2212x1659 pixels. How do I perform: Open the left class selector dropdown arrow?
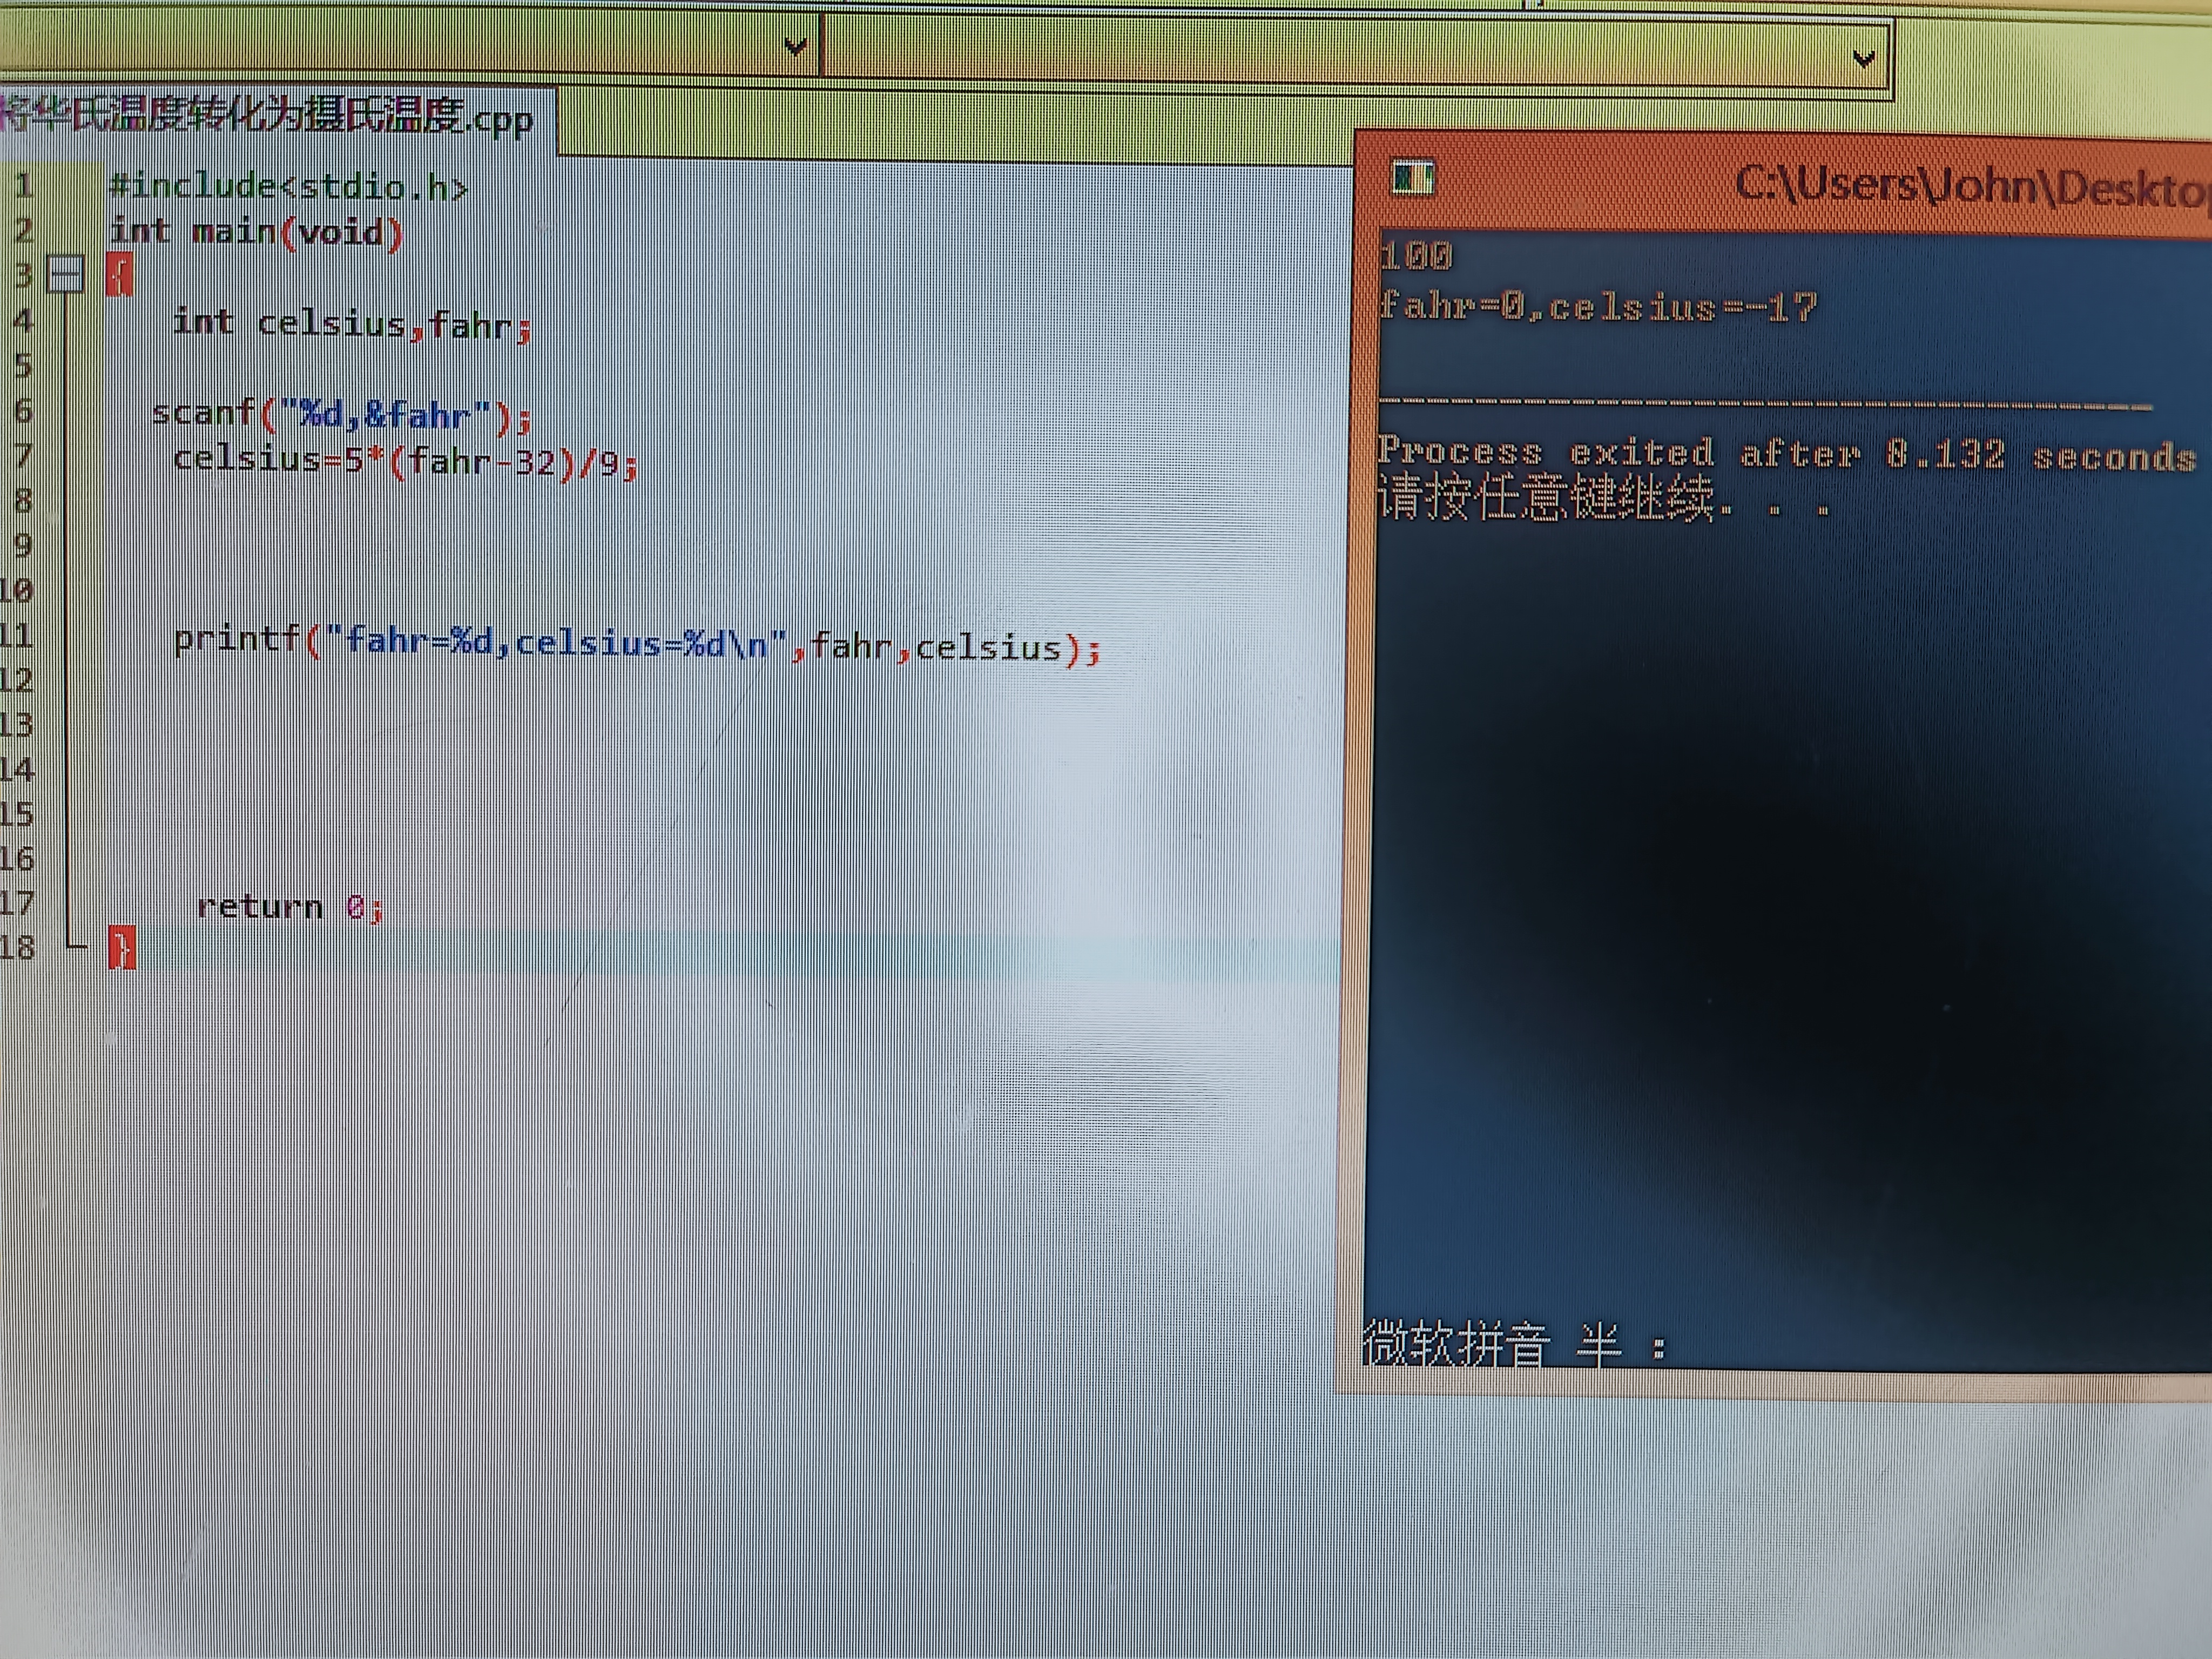[795, 47]
